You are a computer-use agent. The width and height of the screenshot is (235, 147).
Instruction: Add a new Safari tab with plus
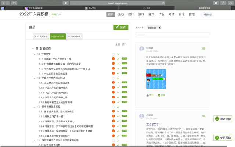click(x=233, y=8)
